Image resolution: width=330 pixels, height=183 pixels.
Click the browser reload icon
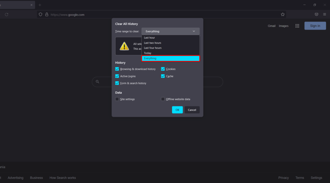pos(7,15)
